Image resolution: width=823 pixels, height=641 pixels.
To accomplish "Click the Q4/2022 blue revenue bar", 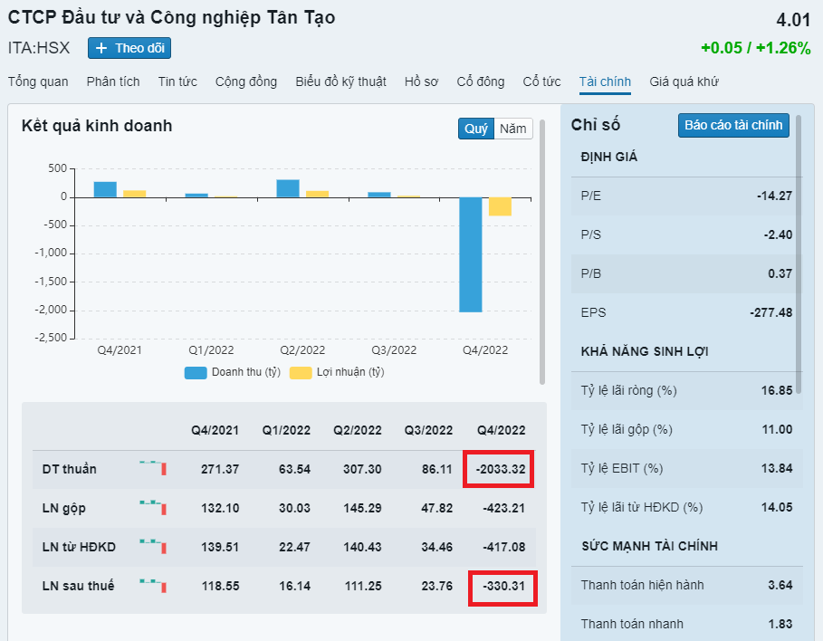I will click(x=470, y=254).
